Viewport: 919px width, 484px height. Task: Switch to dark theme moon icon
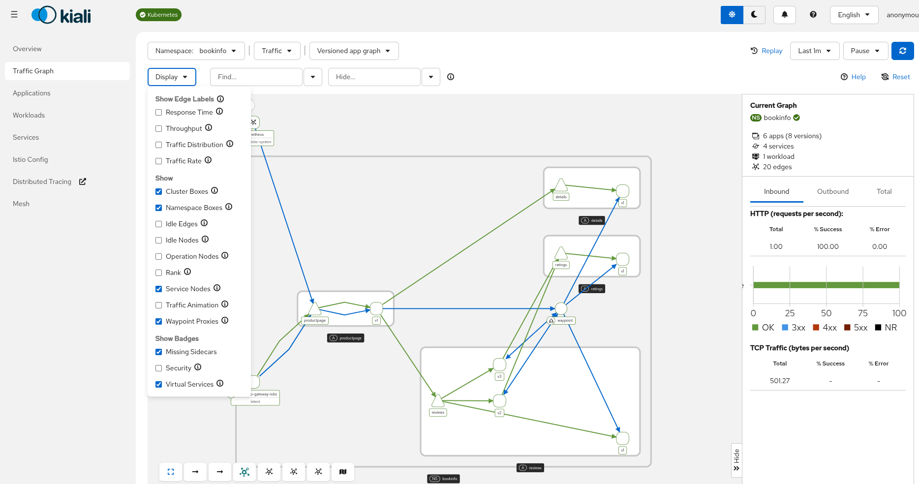[x=754, y=15]
